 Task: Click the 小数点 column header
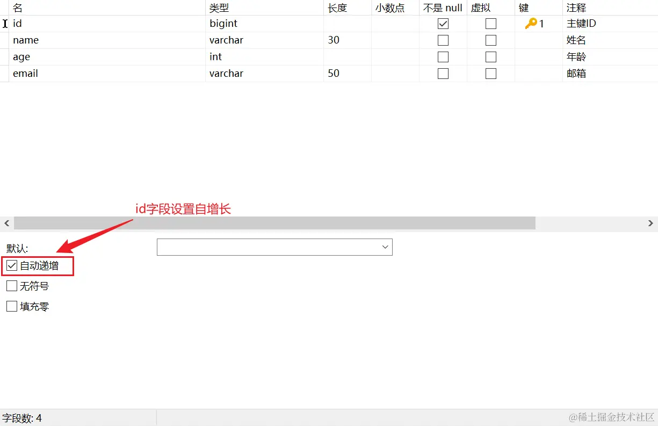395,8
